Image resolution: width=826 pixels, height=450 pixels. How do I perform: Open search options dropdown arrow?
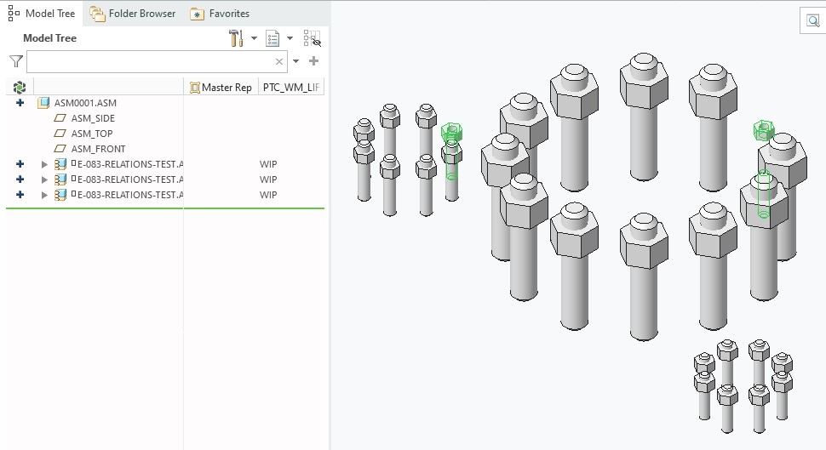[296, 61]
